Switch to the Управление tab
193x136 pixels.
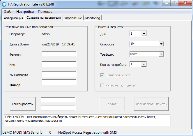click(73, 18)
